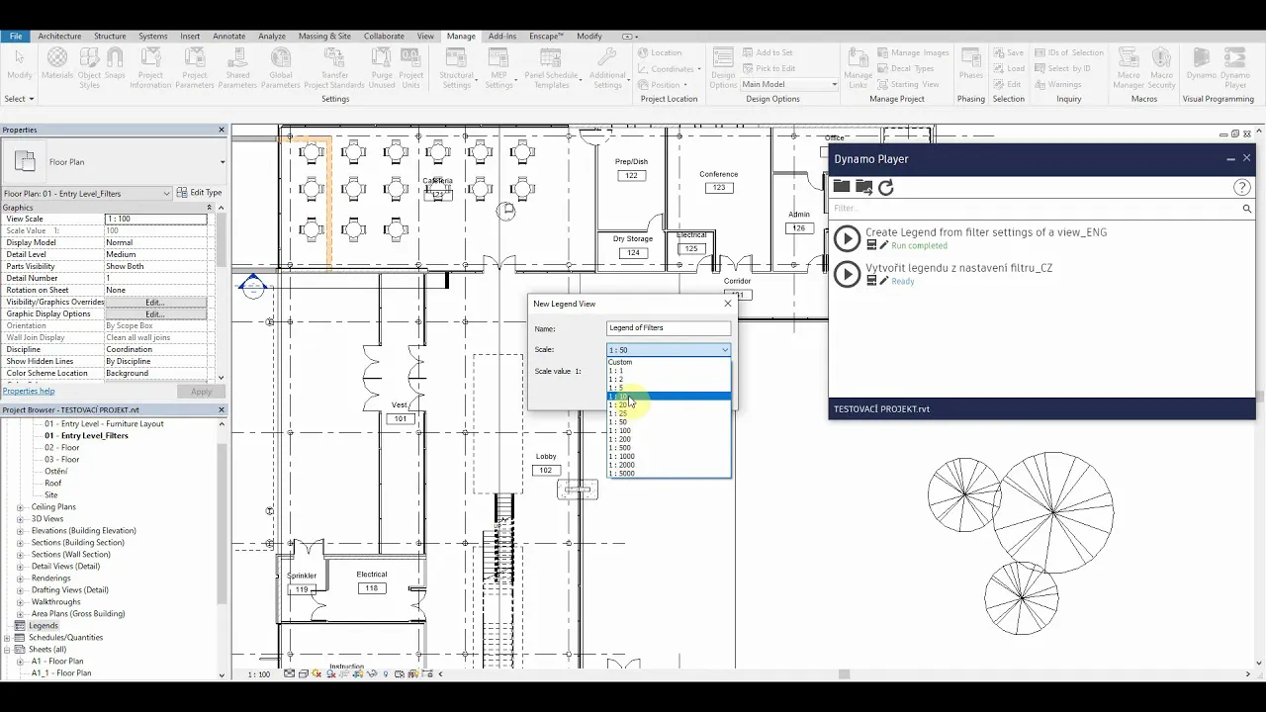
Task: Click the Legends icon in Project Browser
Action: click(20, 625)
